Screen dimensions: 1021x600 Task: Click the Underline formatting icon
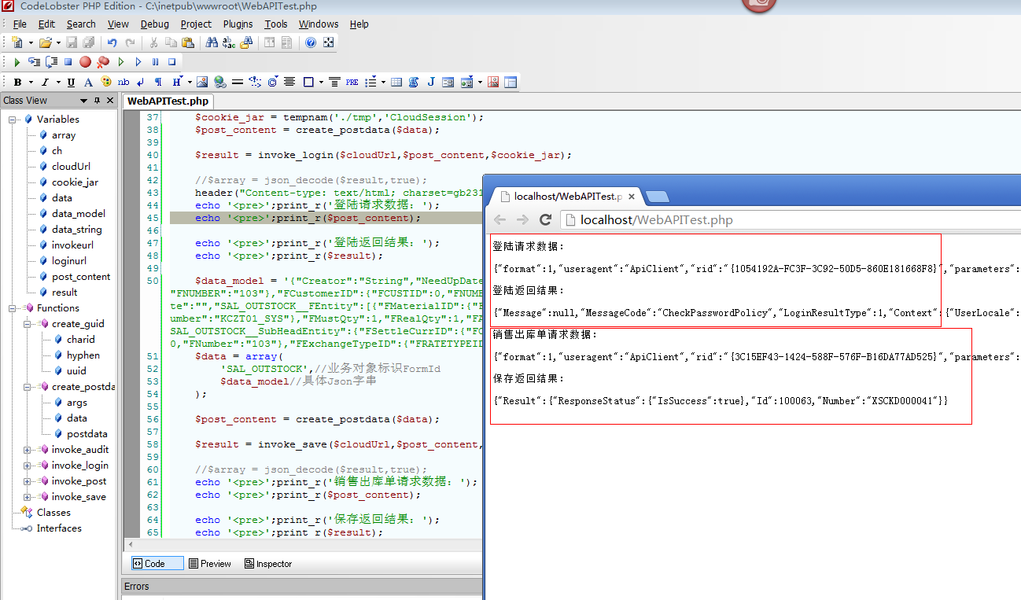tap(71, 82)
